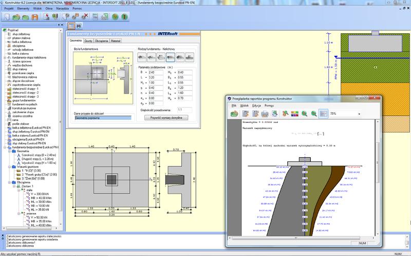This screenshot has height=256, width=411.
Task: Select the first foundation type icon
Action: coord(143,57)
